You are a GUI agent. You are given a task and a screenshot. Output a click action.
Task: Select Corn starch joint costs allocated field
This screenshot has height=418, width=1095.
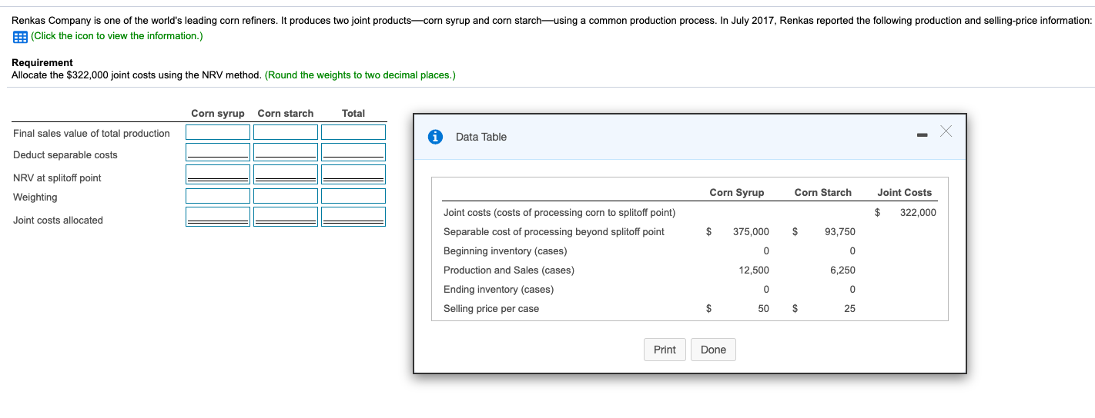point(286,216)
